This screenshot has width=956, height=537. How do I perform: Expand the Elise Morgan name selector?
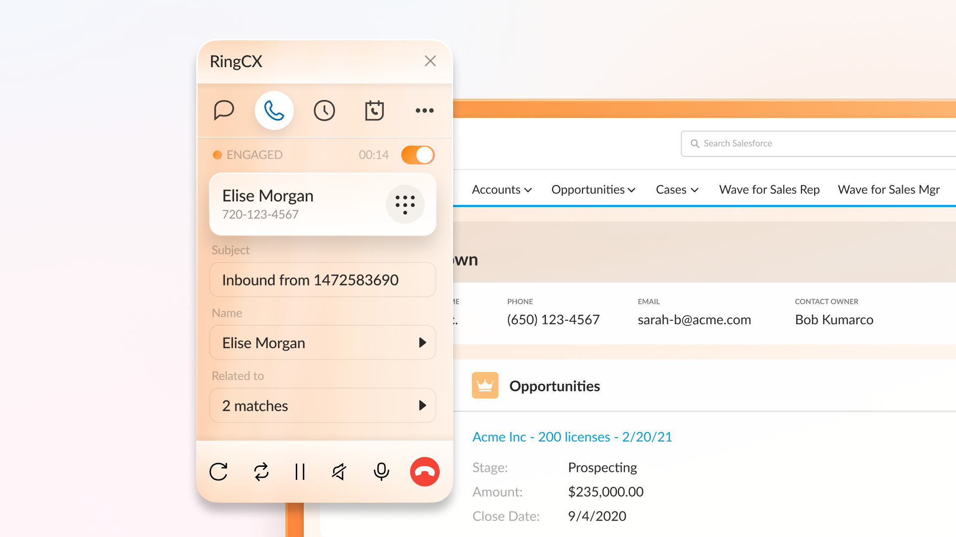pos(323,343)
